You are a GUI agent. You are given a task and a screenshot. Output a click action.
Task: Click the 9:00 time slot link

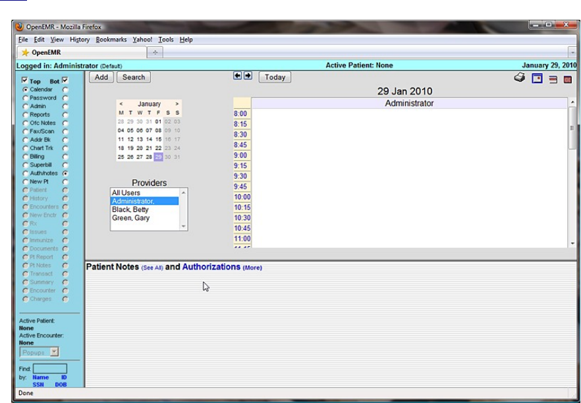pyautogui.click(x=240, y=155)
